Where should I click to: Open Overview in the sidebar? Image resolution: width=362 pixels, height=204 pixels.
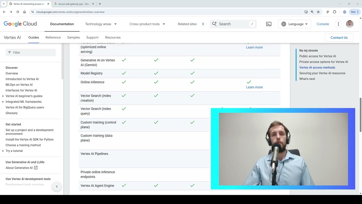12,73
